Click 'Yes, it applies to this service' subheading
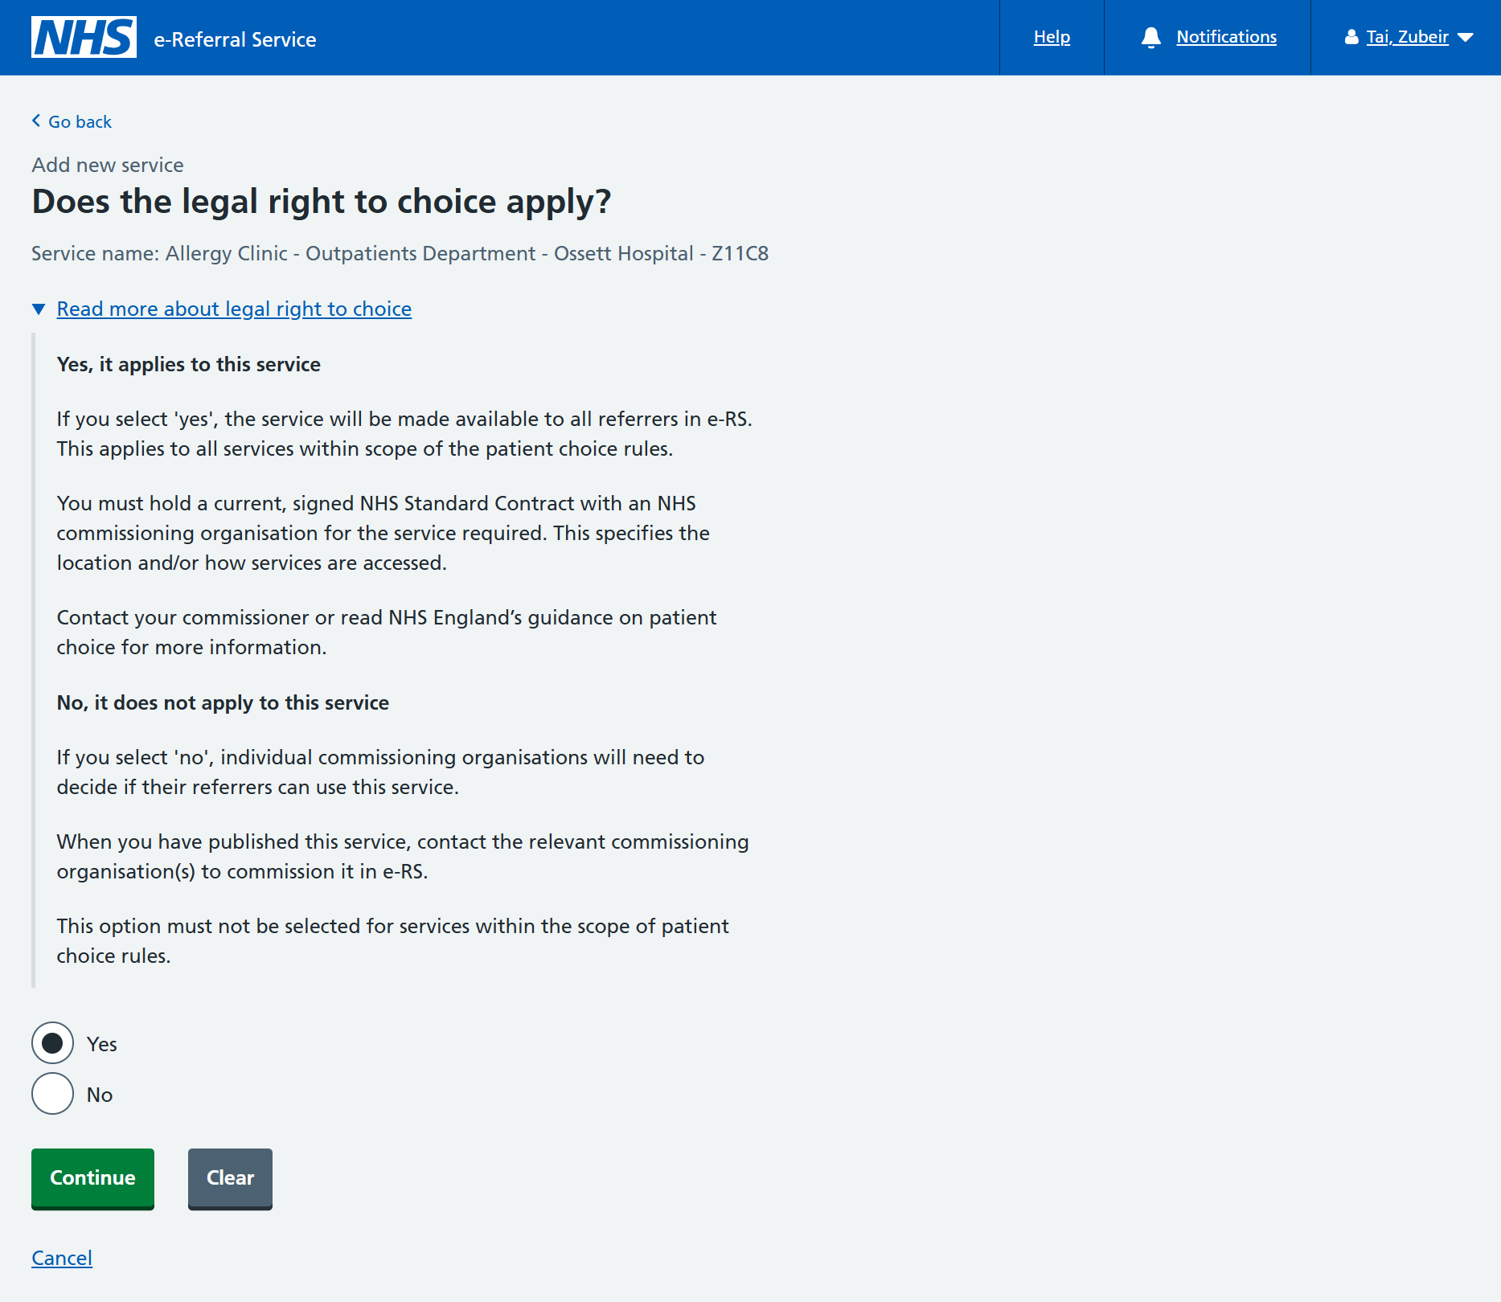The image size is (1501, 1302). click(189, 364)
